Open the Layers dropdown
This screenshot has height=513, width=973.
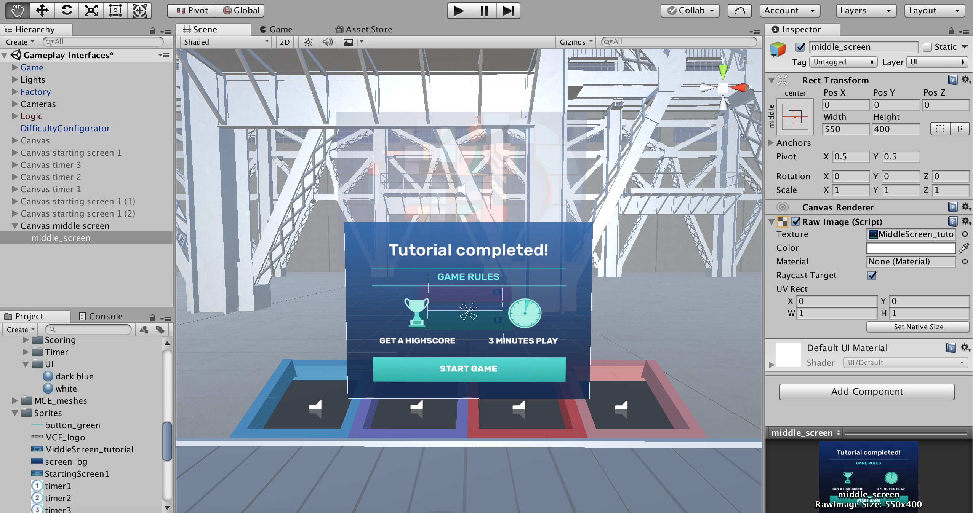[x=865, y=11]
